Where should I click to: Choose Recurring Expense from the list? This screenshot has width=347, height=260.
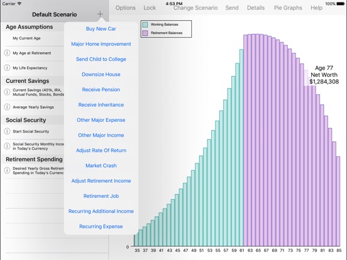101,226
